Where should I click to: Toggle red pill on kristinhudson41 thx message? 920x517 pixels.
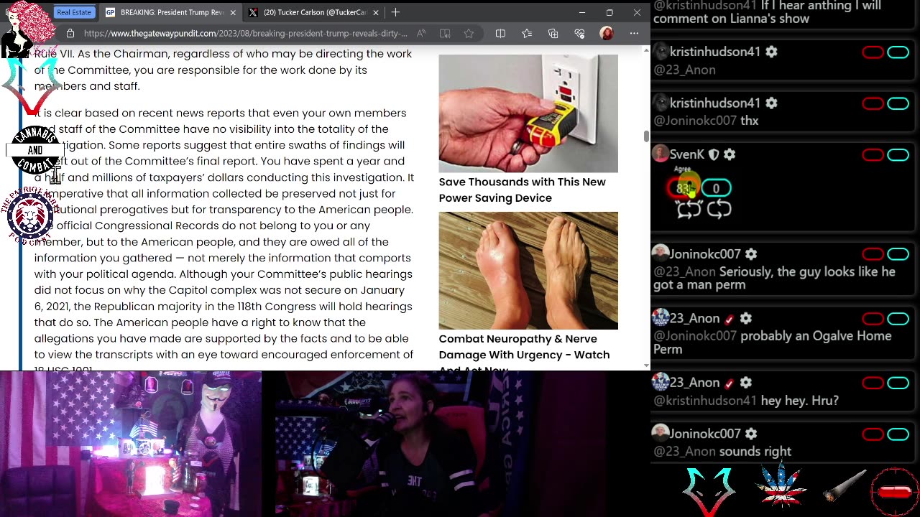point(873,104)
